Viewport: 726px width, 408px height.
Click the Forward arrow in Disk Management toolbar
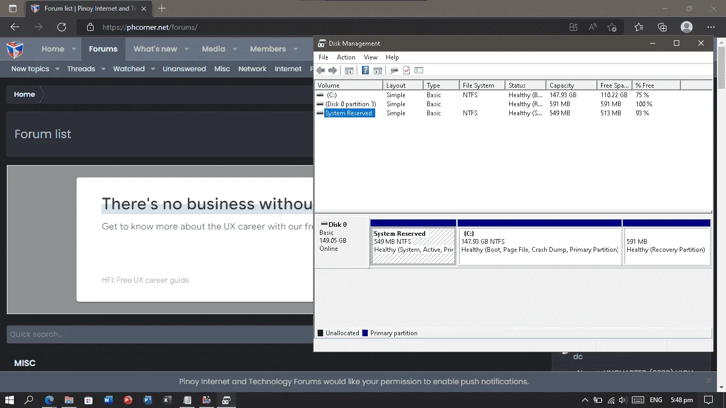pos(333,70)
